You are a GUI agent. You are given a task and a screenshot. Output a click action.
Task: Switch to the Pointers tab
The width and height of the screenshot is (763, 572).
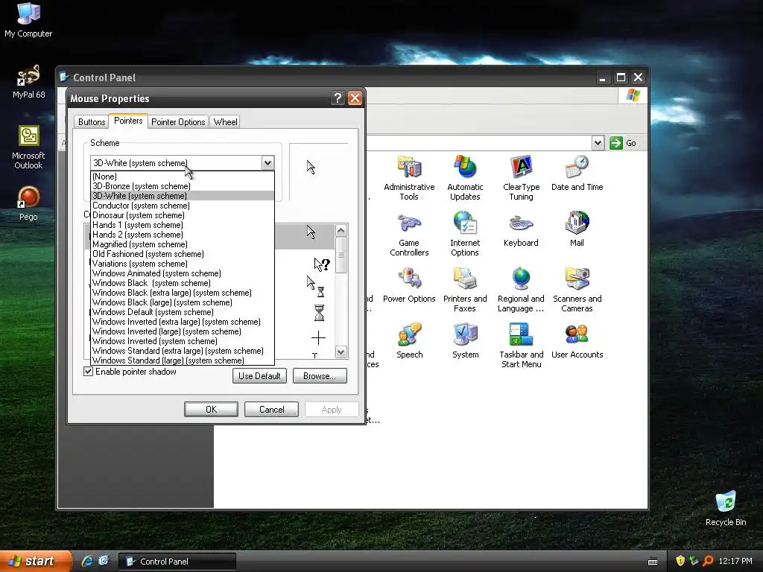[x=128, y=121]
